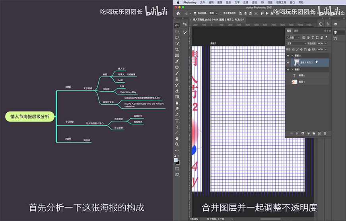This screenshot has width=346, height=221.
Task: Expand the 画板 1 artboard group
Action: [292, 69]
